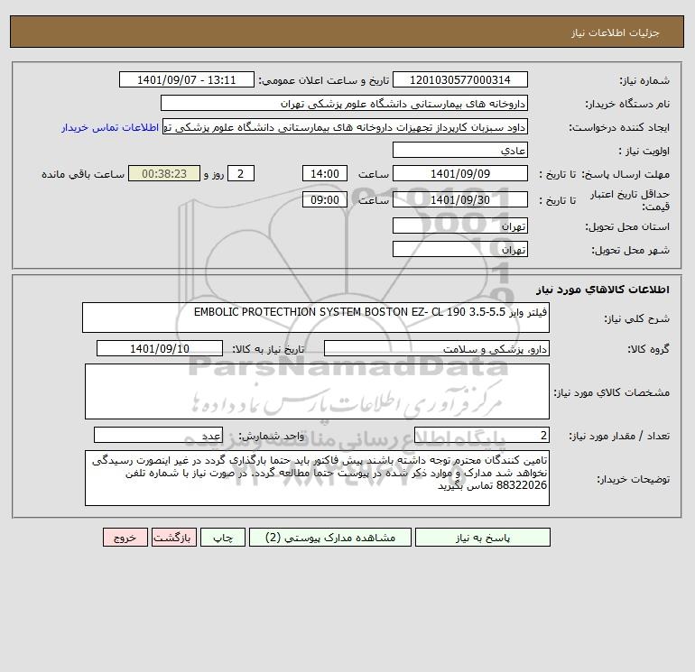Click the delivery city field 'تهران'

(x=460, y=249)
